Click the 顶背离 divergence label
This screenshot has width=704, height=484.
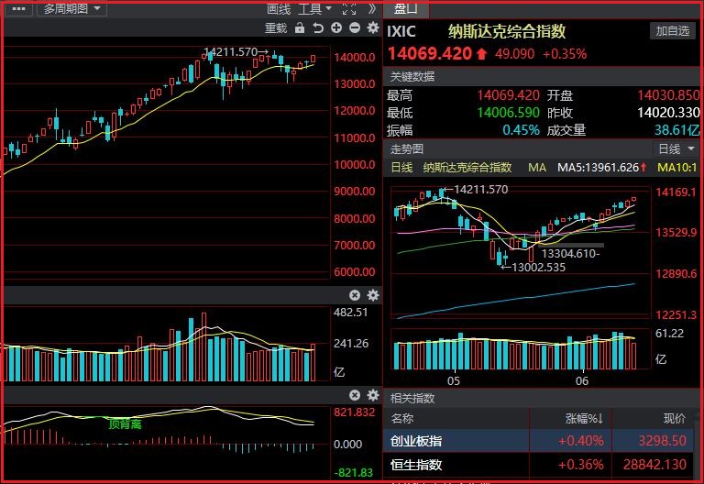point(125,423)
